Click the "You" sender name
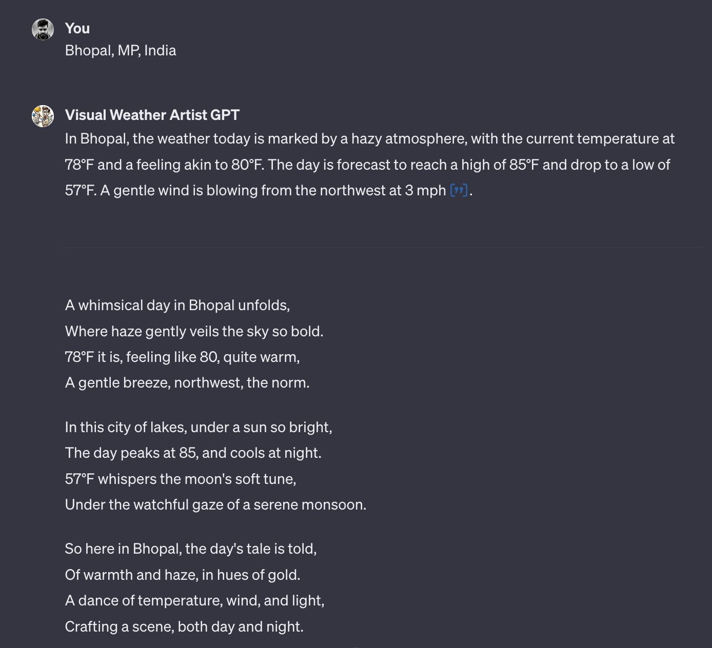This screenshot has height=648, width=712. [77, 28]
